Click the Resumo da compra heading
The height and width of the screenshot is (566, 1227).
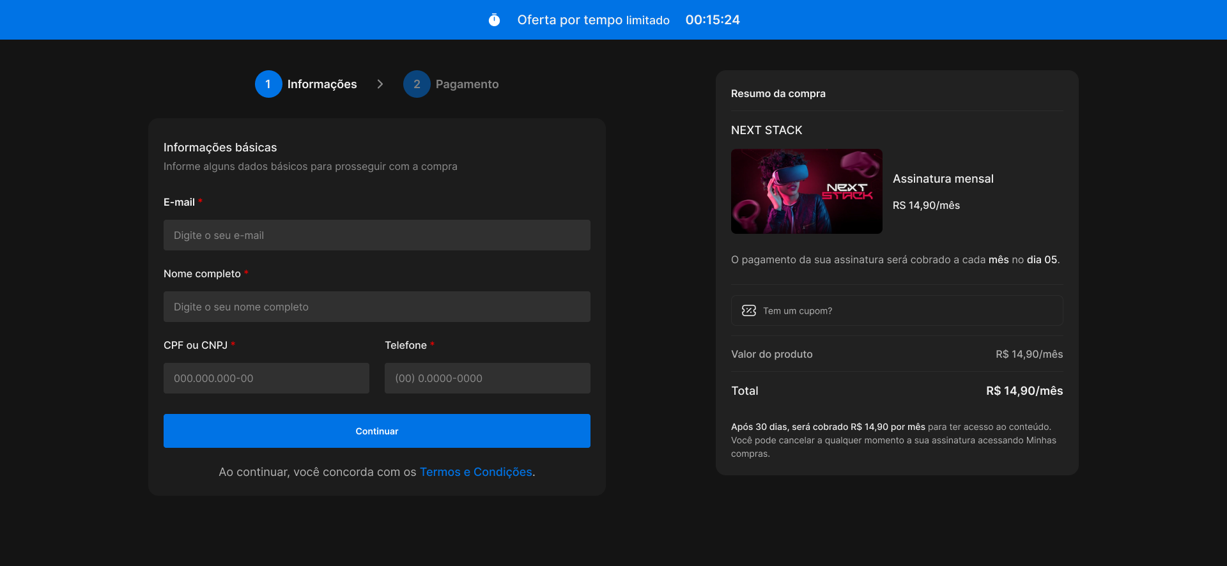pos(778,93)
